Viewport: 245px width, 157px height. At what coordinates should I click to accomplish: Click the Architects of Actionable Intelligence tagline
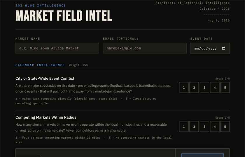click(x=192, y=3)
